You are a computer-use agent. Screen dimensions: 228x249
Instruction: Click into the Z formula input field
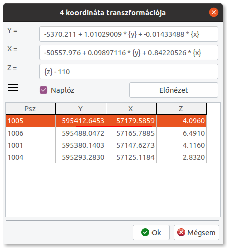(129, 72)
